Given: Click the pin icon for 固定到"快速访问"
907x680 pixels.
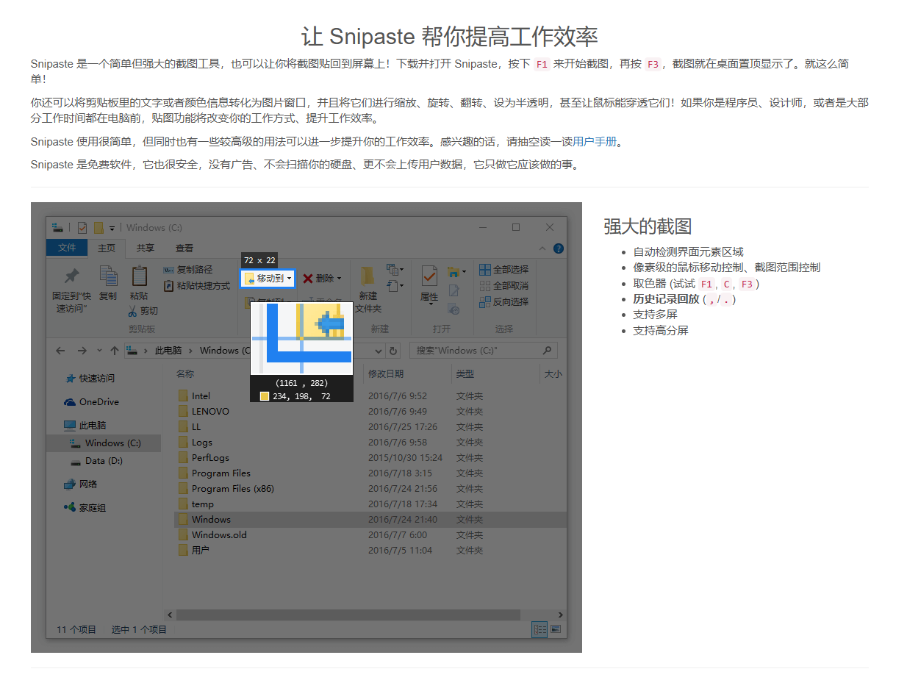Looking at the screenshot, I should pyautogui.click(x=71, y=276).
